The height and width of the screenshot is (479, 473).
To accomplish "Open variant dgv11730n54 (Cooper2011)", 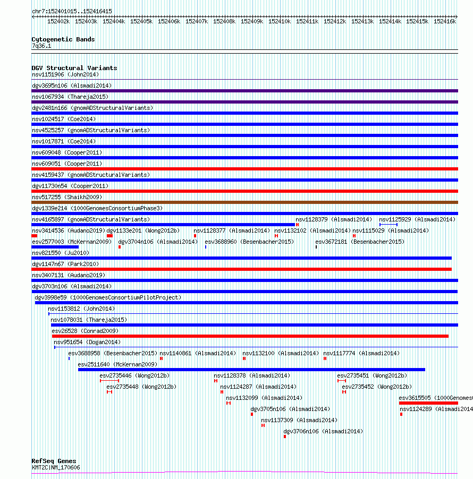I will pos(70,186).
